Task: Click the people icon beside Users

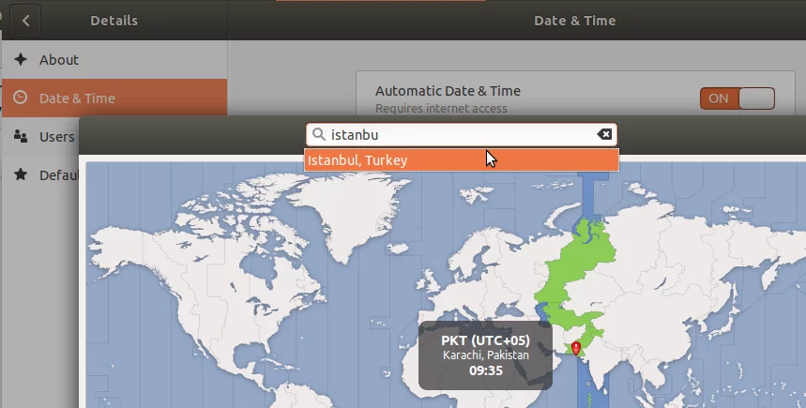Action: (21, 136)
